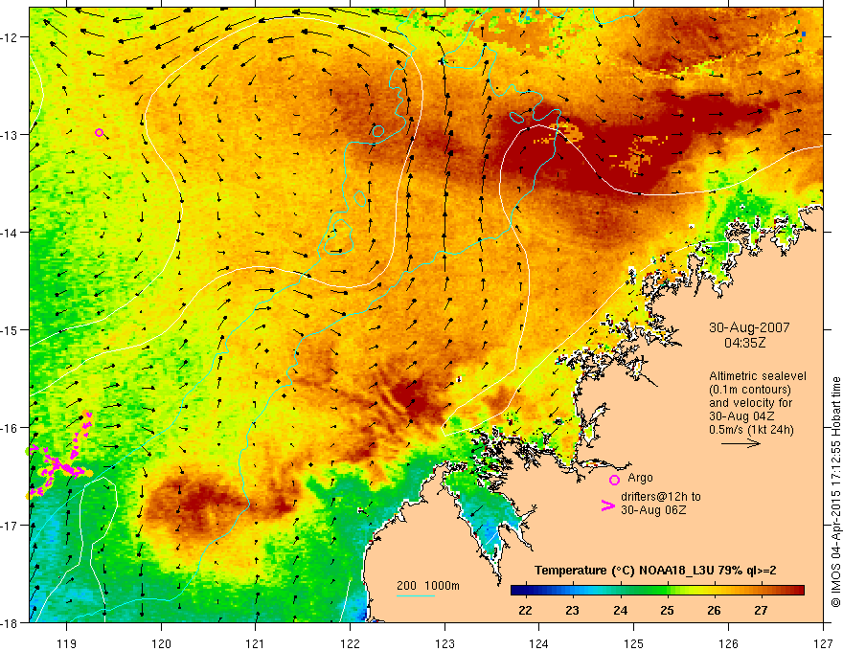Click the latitude axis label -17
Viewport: 843px width, 651px height.
10,526
